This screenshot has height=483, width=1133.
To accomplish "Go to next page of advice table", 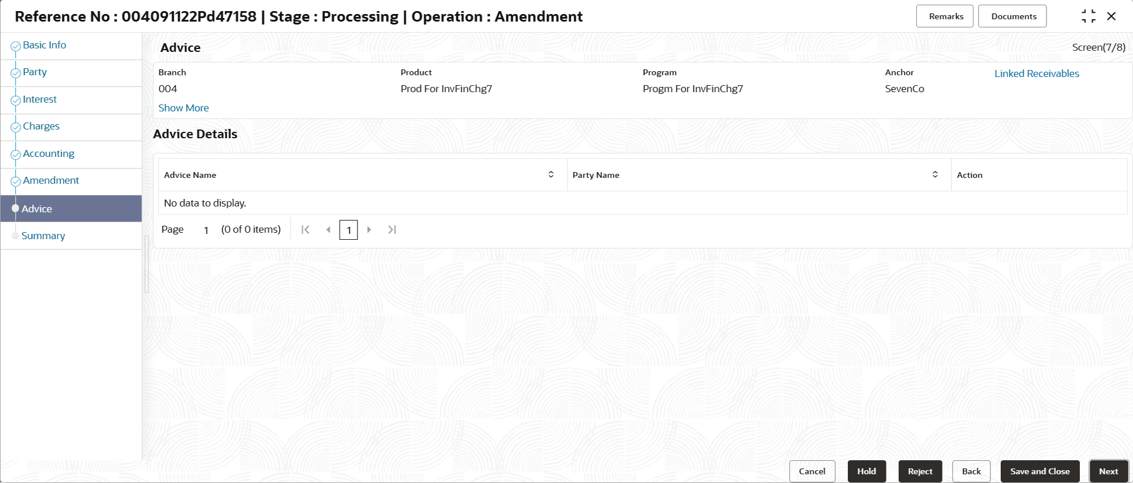I will pyautogui.click(x=369, y=230).
